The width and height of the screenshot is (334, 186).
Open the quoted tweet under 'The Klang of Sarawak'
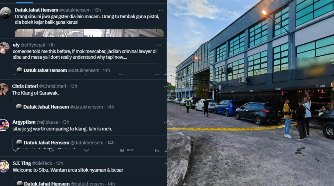coord(89,106)
